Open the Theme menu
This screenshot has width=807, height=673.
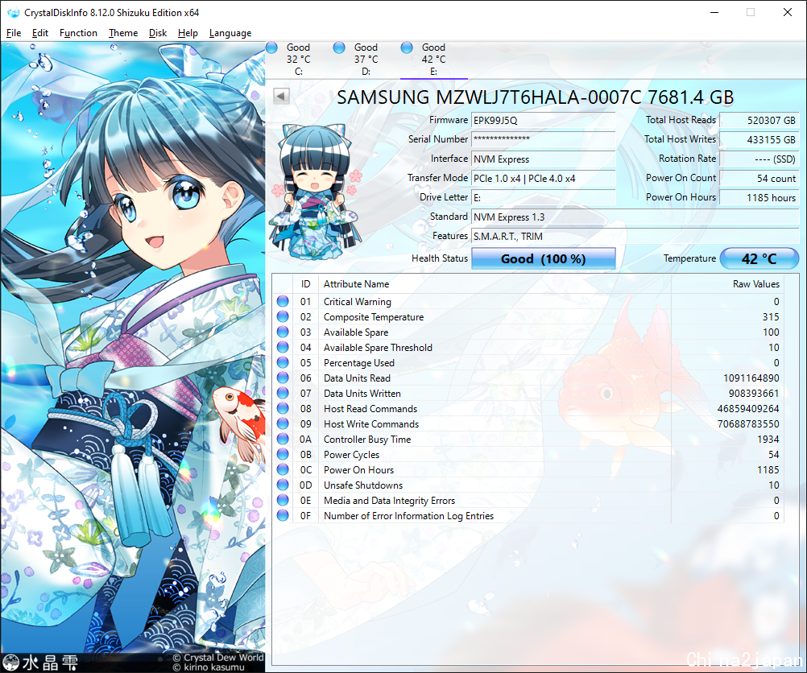pos(123,33)
